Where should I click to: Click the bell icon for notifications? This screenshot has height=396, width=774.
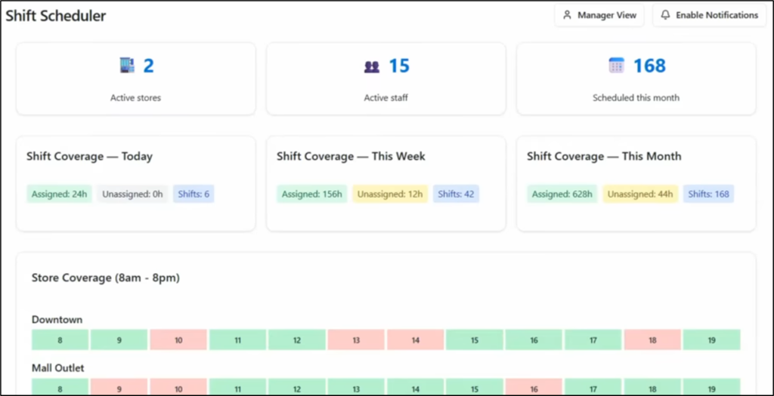(665, 15)
